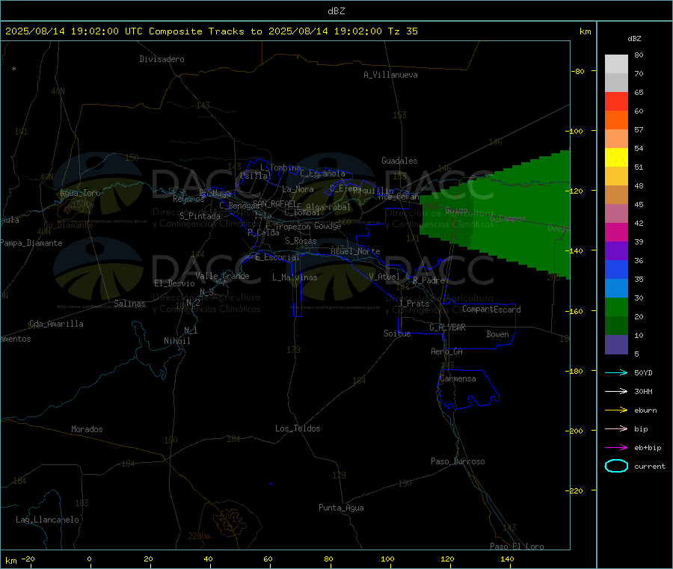Image resolution: width=673 pixels, height=569 pixels.
Task: Click the violet 10 dBZ color swatch
Action: pos(616,344)
